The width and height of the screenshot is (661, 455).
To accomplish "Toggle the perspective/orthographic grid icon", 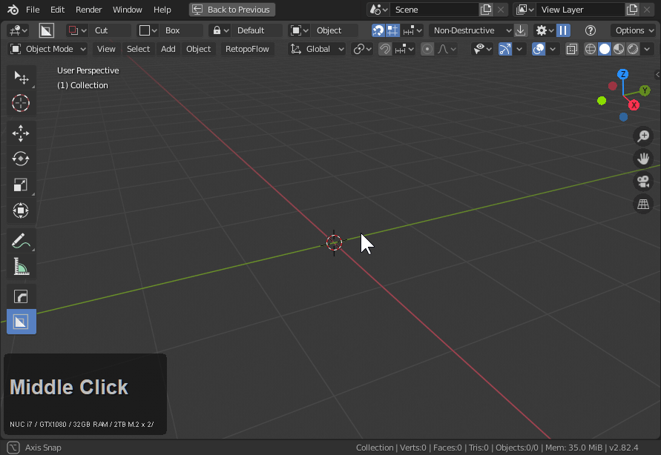I will pyautogui.click(x=643, y=205).
